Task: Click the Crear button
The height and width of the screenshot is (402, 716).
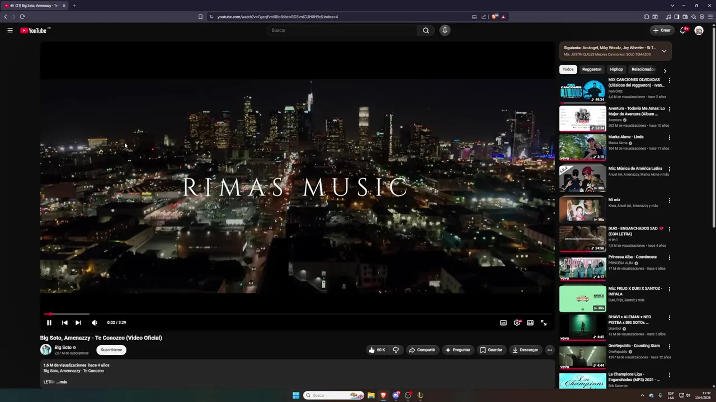Action: (662, 30)
